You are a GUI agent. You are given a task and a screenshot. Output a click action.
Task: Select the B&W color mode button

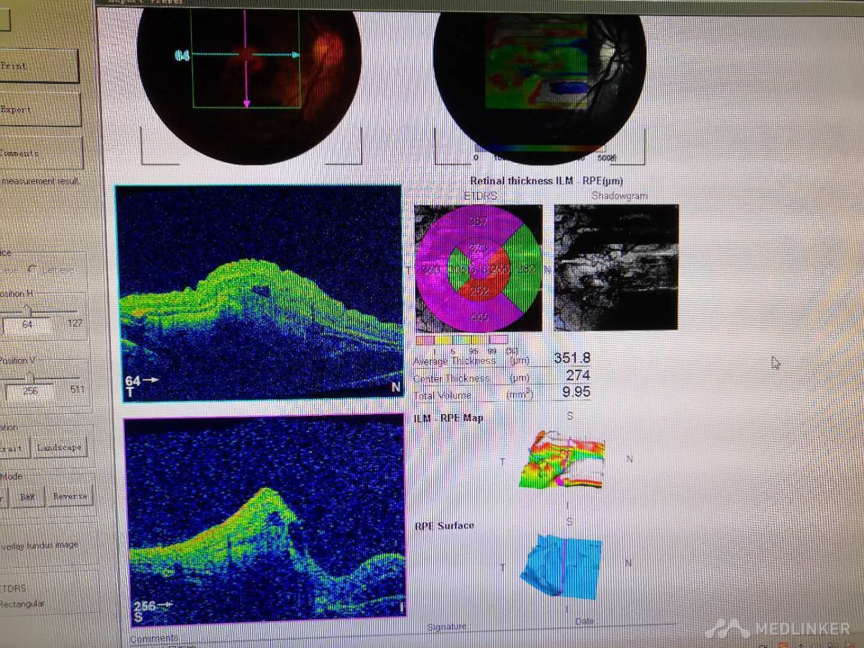[x=28, y=497]
